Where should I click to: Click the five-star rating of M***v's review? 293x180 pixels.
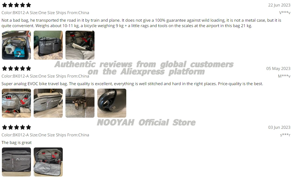tap(17, 69)
